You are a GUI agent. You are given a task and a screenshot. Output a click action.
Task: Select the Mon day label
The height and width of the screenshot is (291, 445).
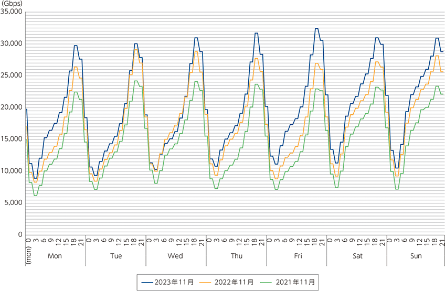[55, 256]
